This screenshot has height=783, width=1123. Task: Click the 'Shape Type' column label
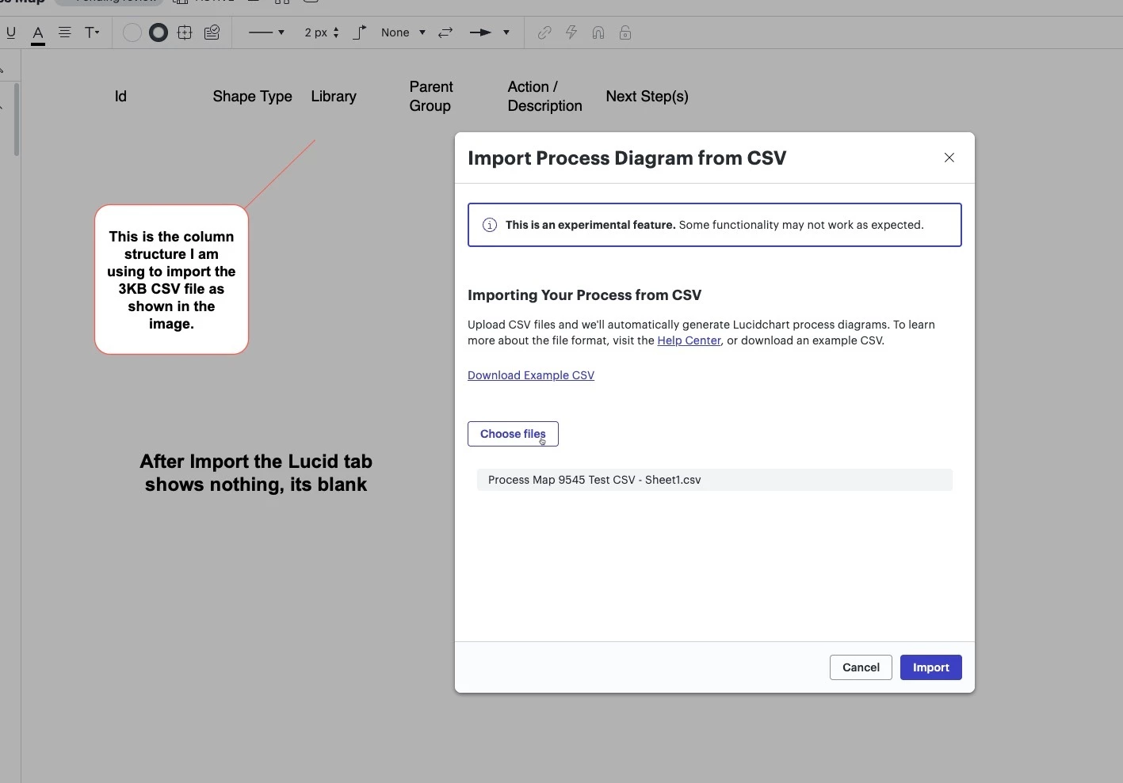252,97
